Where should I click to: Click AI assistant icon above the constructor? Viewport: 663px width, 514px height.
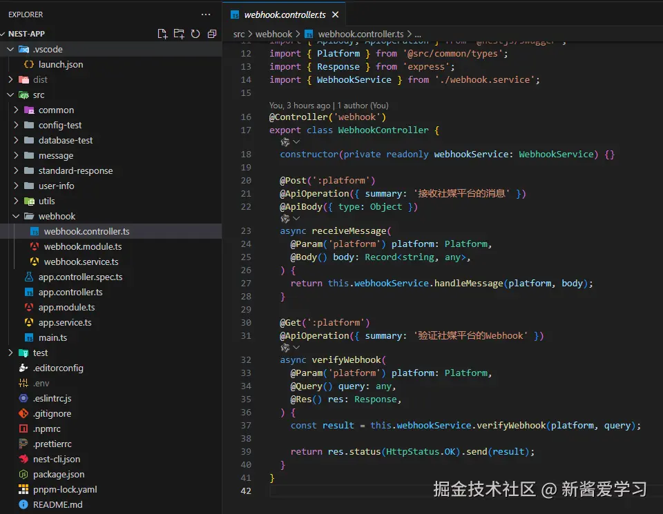(x=285, y=142)
